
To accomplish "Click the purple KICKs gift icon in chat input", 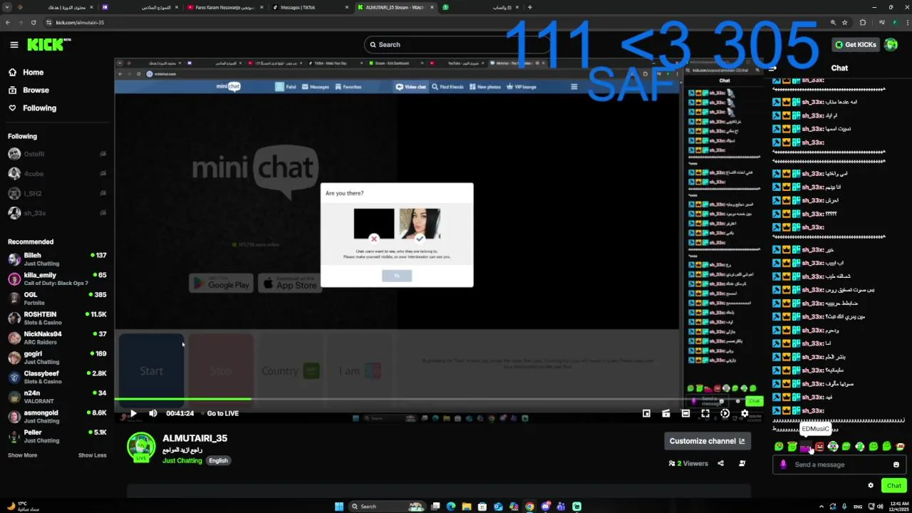I will (x=783, y=465).
